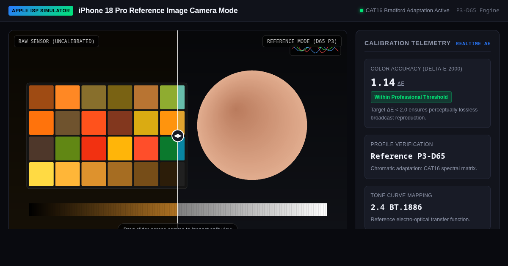Click the PROFILE VERIFICATION label
This screenshot has height=266, width=508.
tap(402, 144)
